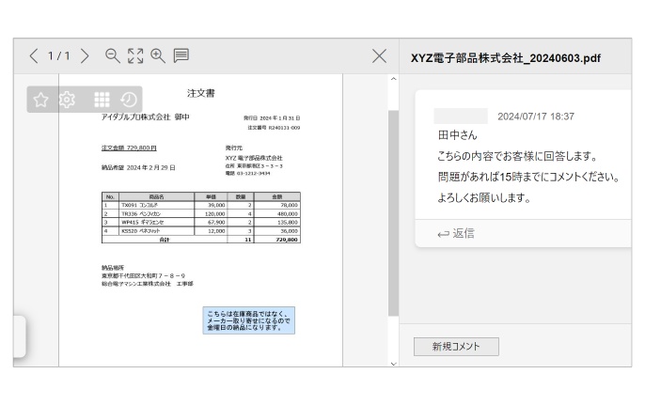Click the comment text 田中さん
Screen dimensions: 645x405
pyautogui.click(x=457, y=135)
